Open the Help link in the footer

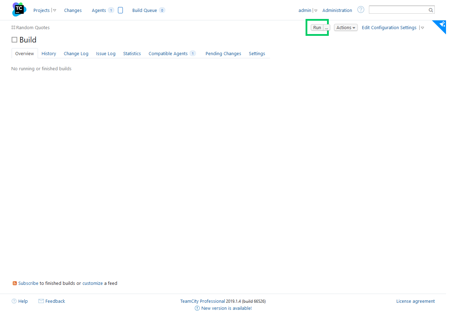[x=23, y=301]
